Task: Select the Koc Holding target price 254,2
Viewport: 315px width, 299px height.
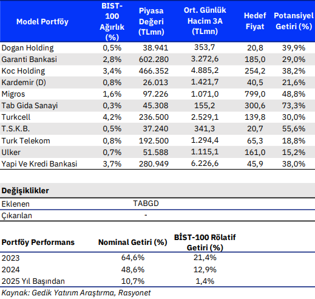Action: pyautogui.click(x=255, y=71)
